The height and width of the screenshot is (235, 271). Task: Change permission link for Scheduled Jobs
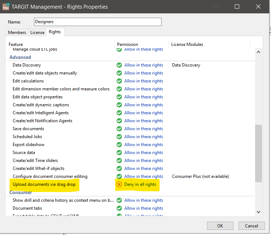click(143, 137)
